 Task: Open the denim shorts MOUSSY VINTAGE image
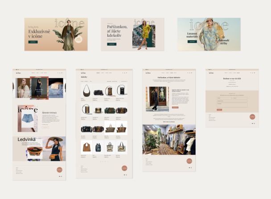[28, 119]
